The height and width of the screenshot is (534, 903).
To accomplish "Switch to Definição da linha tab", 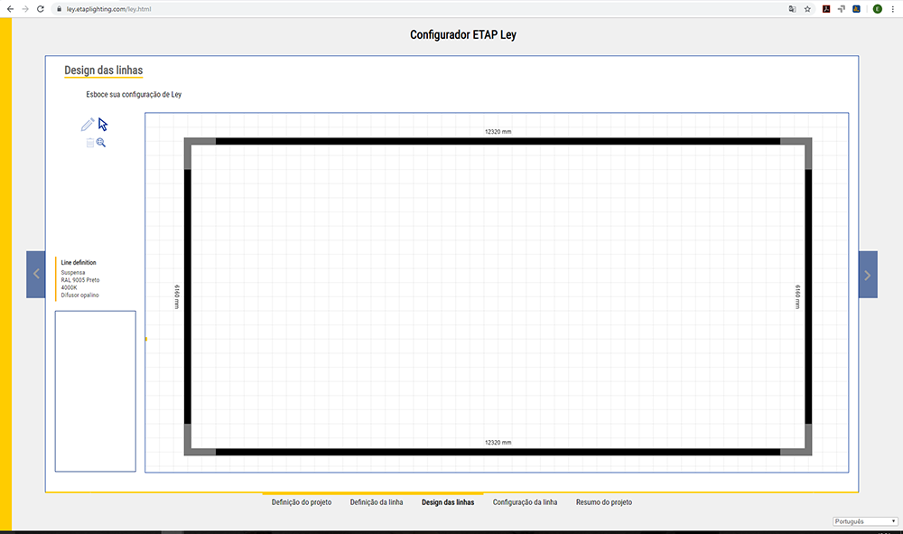I will point(377,502).
